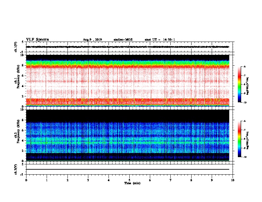Click time axis tick label "5"

click(x=129, y=180)
